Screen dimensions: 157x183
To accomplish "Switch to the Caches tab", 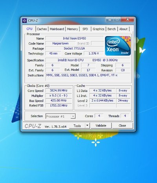I will click(x=42, y=29).
